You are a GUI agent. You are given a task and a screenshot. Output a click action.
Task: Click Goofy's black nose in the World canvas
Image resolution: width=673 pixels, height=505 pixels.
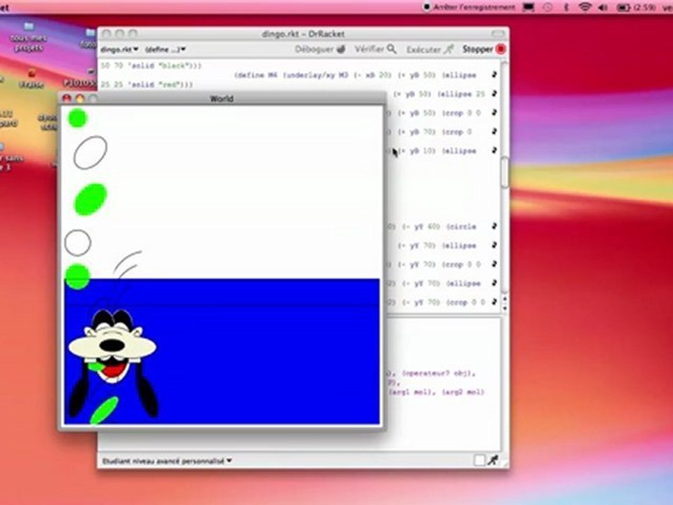click(112, 345)
